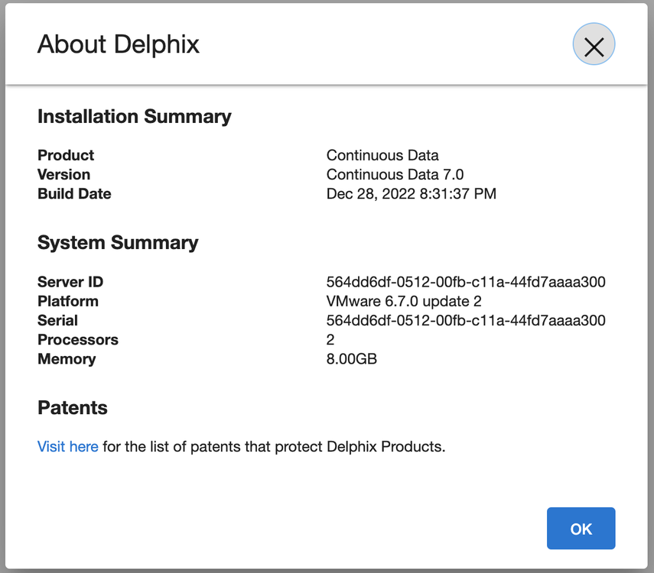Select the 'Version' label
Screen dimensions: 654x573
(63, 174)
